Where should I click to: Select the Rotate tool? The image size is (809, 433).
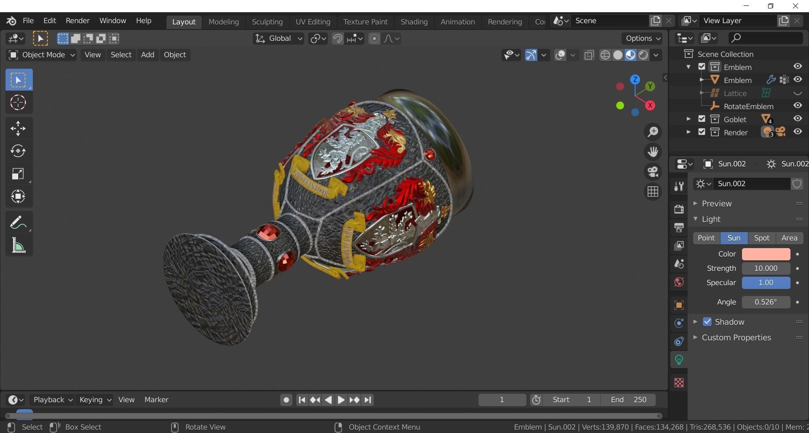point(18,151)
